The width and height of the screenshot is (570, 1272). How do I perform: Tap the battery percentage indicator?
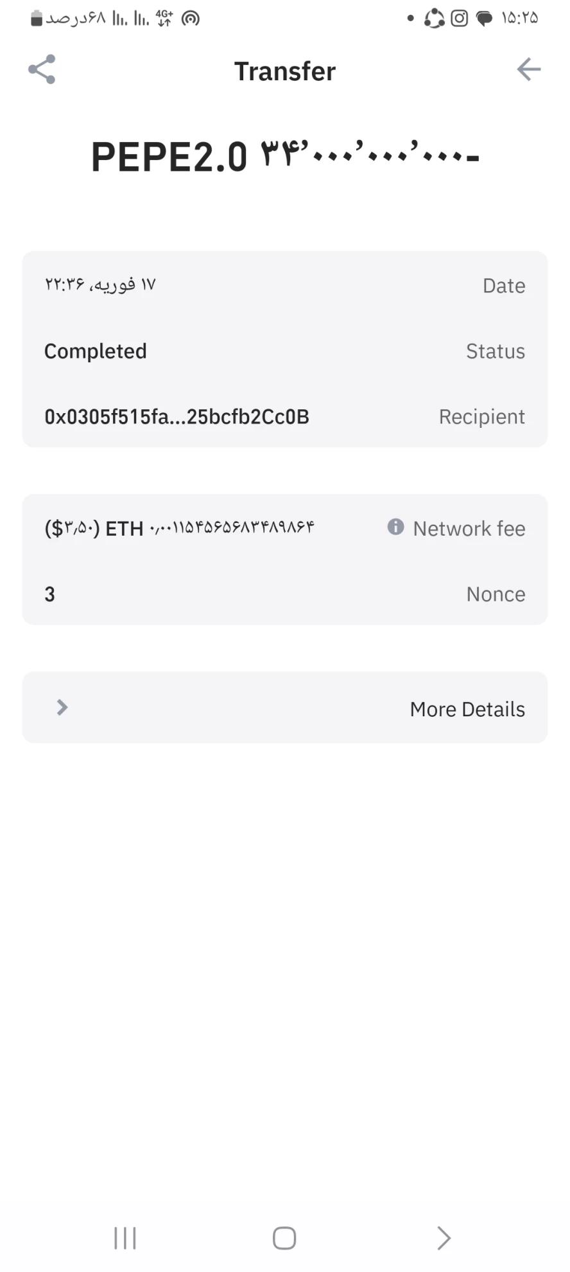[68, 18]
